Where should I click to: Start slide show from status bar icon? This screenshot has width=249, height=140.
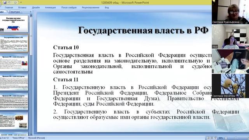(215, 138)
